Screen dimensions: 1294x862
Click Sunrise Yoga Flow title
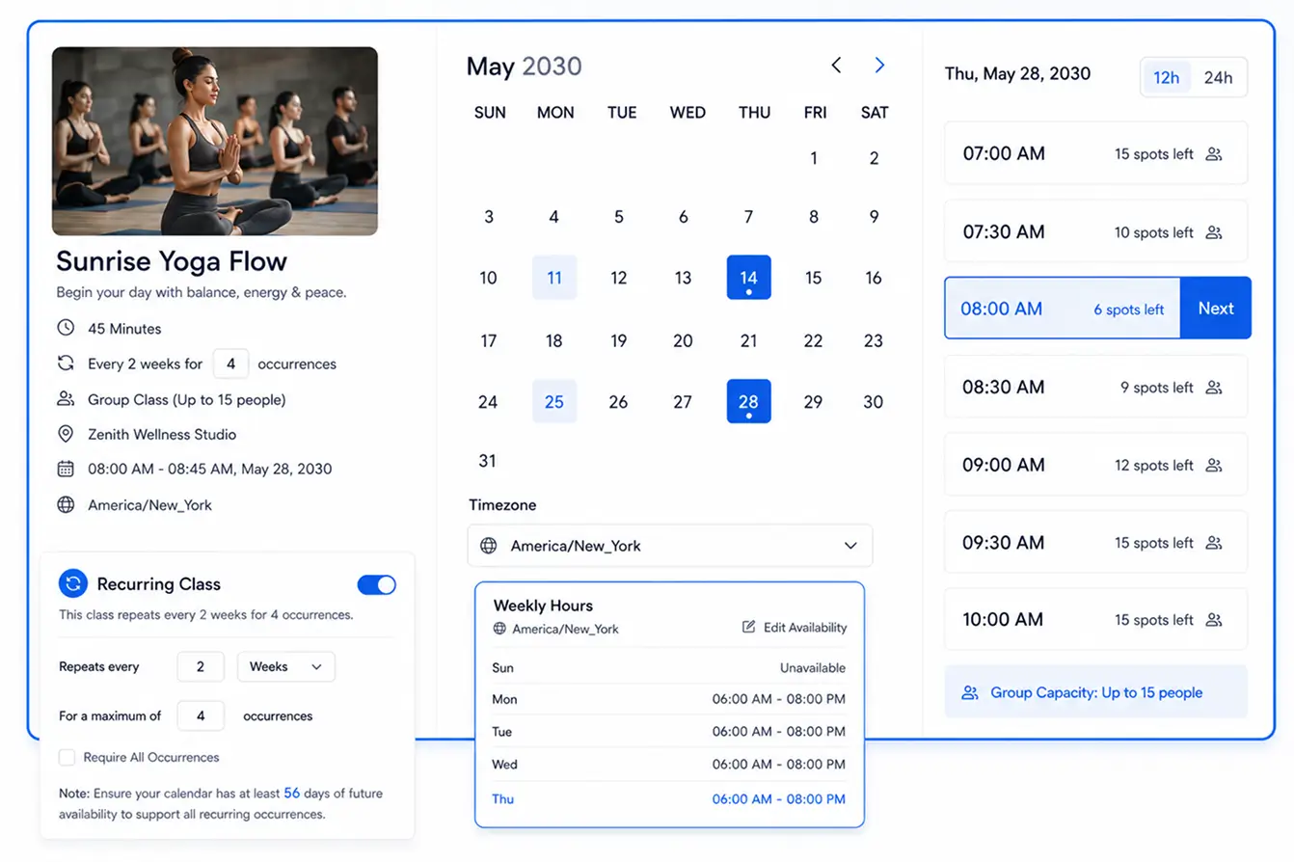click(172, 261)
